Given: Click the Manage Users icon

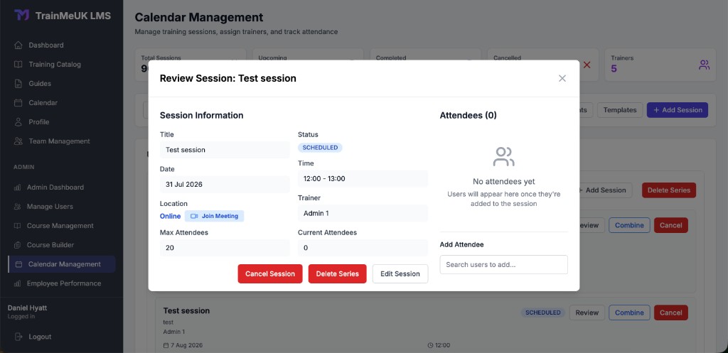Looking at the screenshot, I should pos(17,207).
